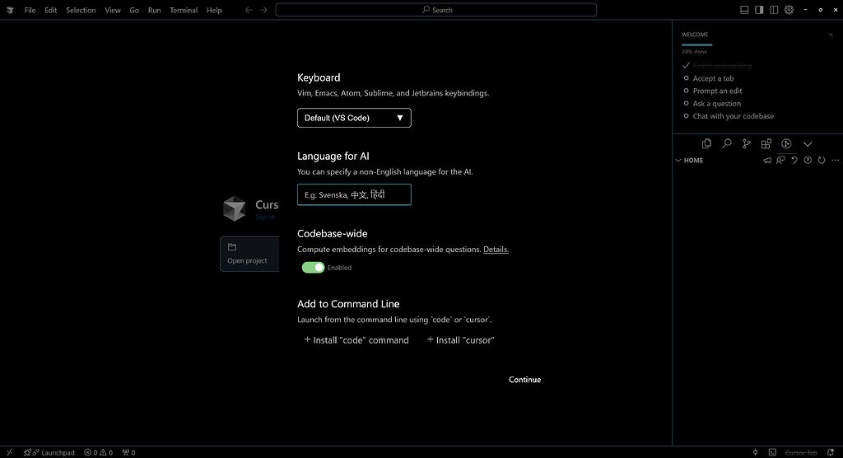Viewport: 843px width, 458px height.
Task: Click the Finish onboarding checkmark
Action: 686,65
